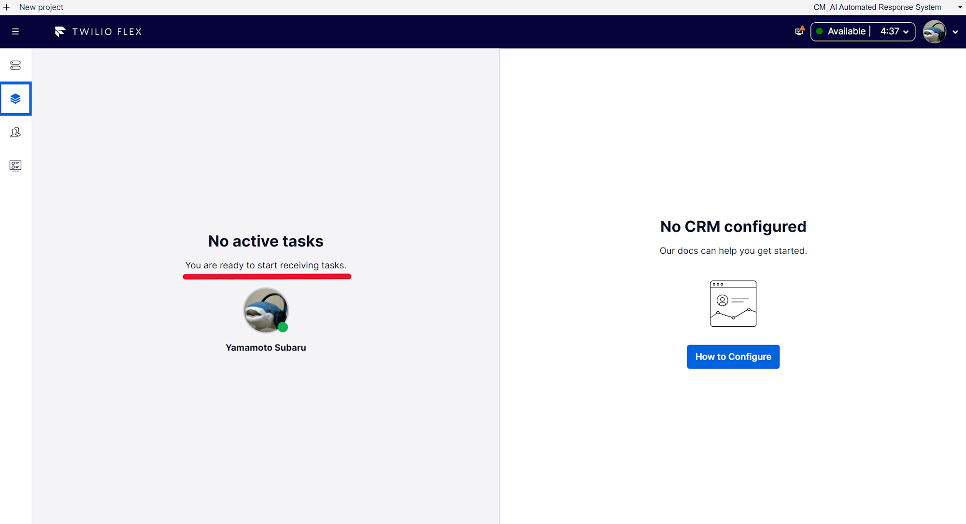Open the Available activity status dropdown
Image resolution: width=966 pixels, height=524 pixels.
(846, 31)
